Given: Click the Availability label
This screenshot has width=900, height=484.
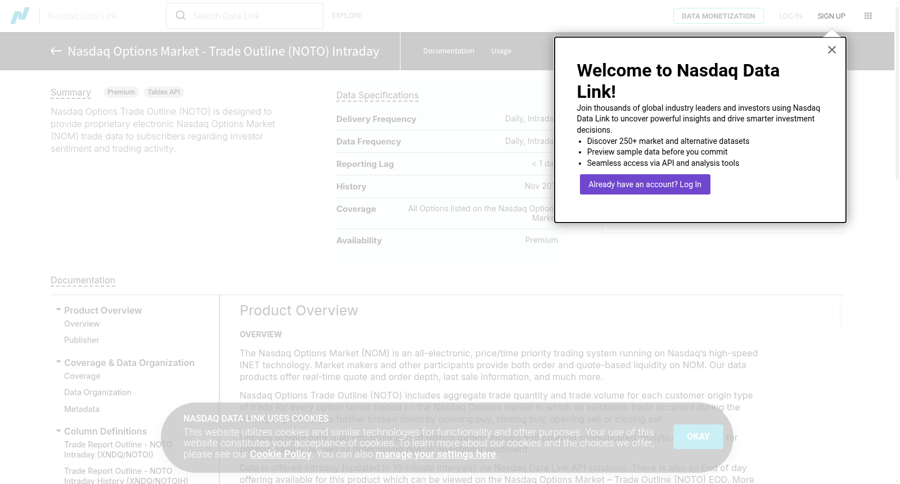Looking at the screenshot, I should click(359, 241).
